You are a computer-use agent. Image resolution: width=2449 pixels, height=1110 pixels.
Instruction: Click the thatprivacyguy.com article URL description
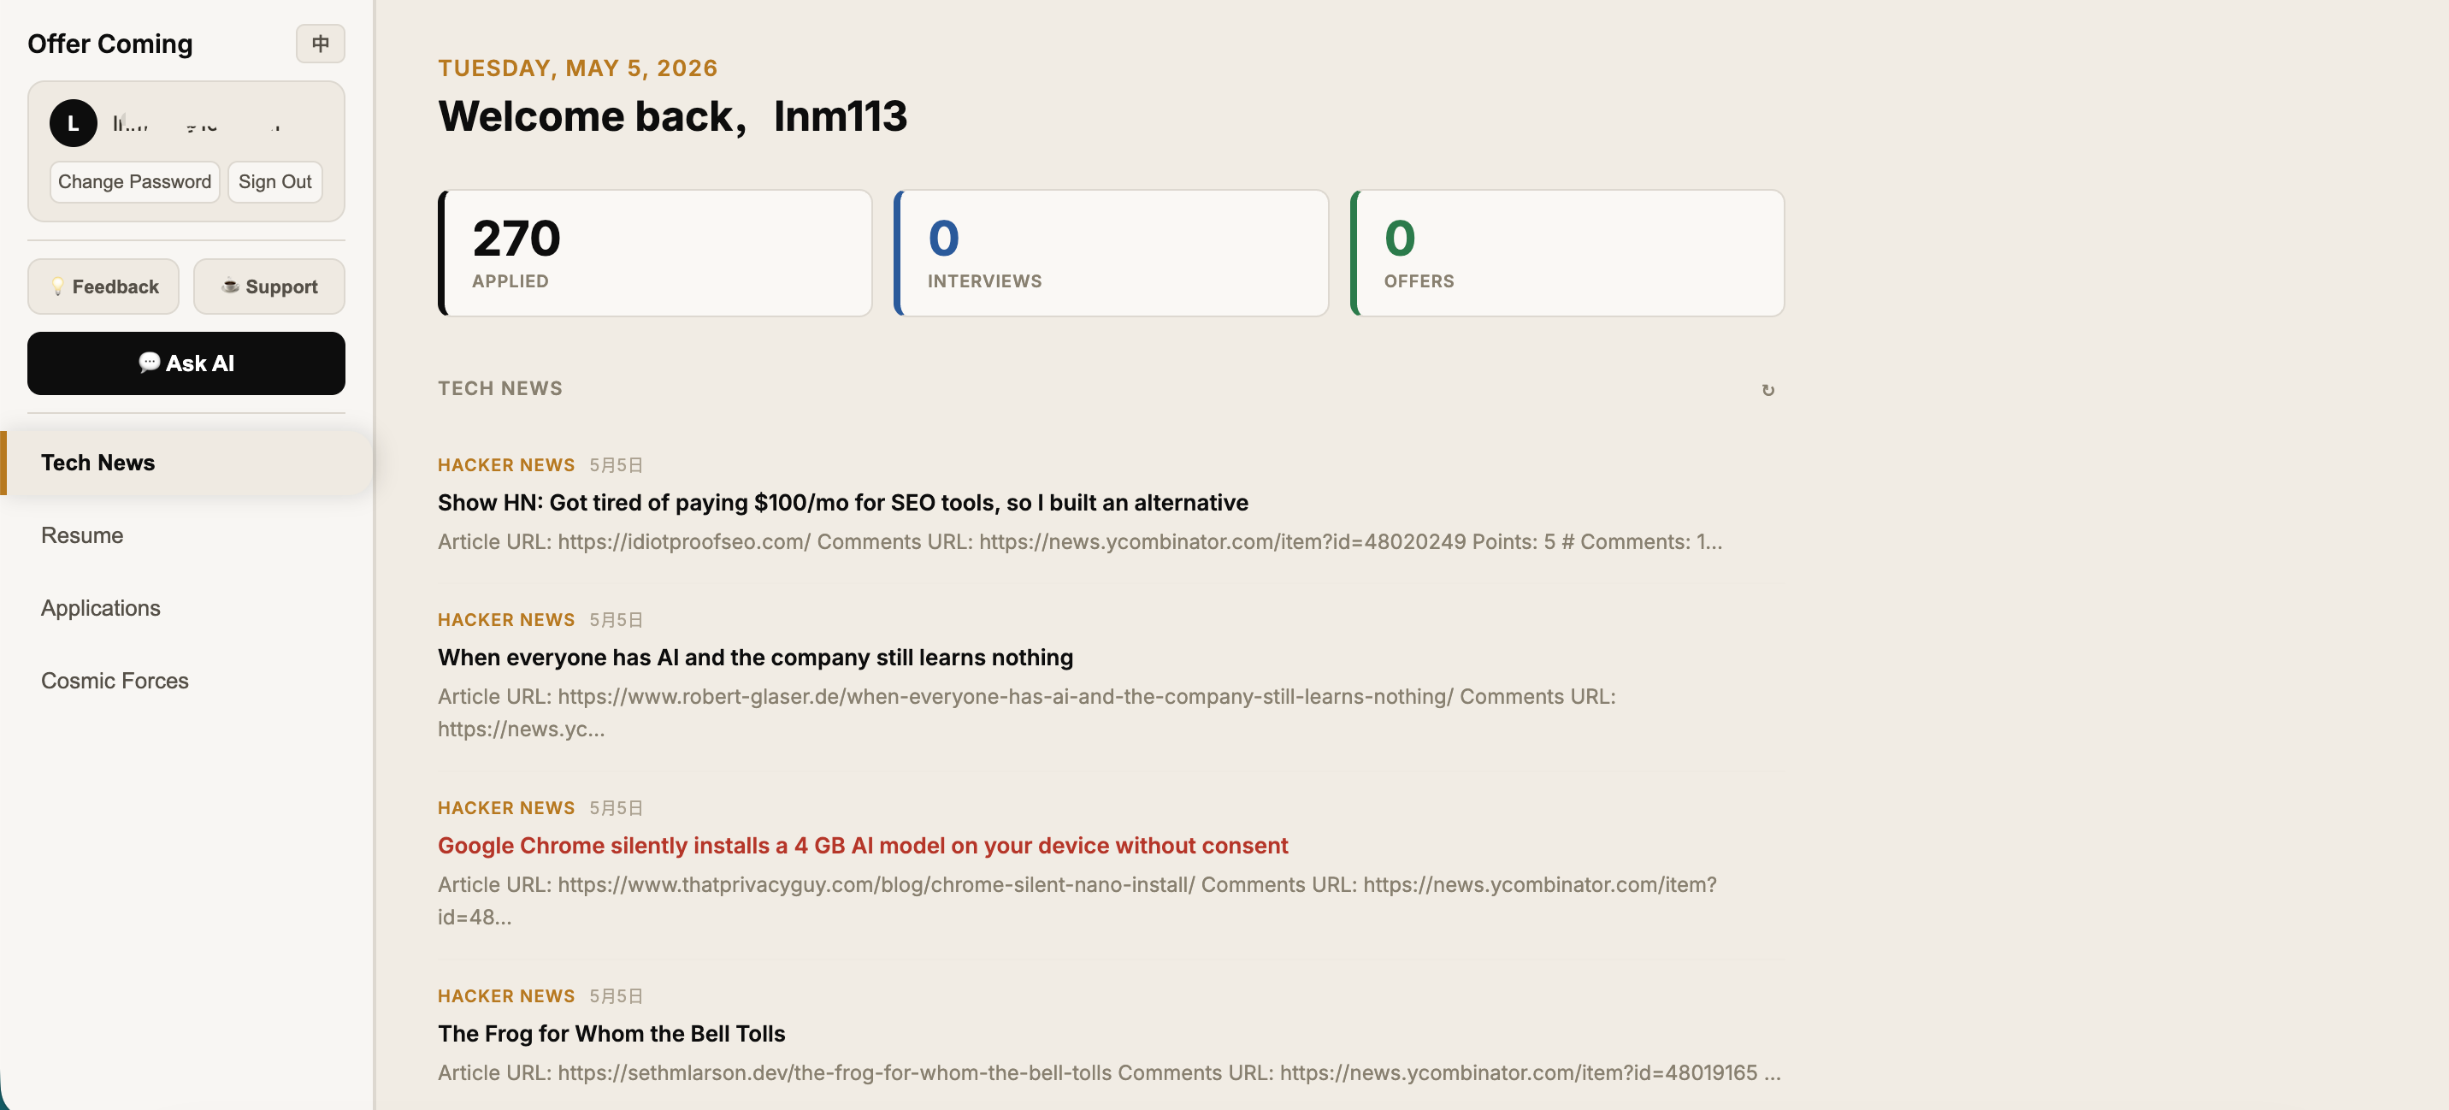tap(1077, 900)
